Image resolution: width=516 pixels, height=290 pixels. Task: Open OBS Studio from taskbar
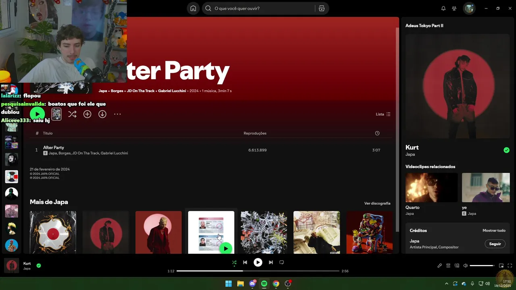point(288,284)
